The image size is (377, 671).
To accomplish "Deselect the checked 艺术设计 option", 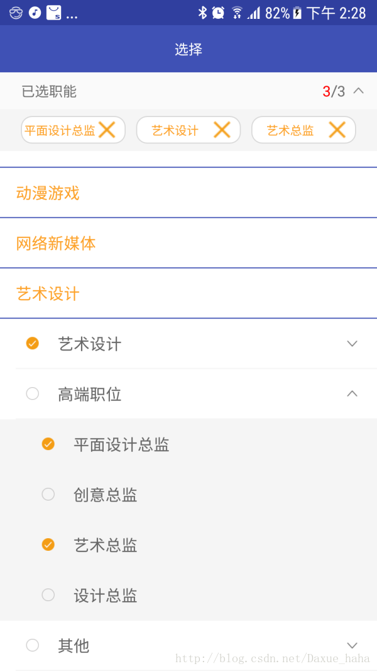I will coord(32,344).
